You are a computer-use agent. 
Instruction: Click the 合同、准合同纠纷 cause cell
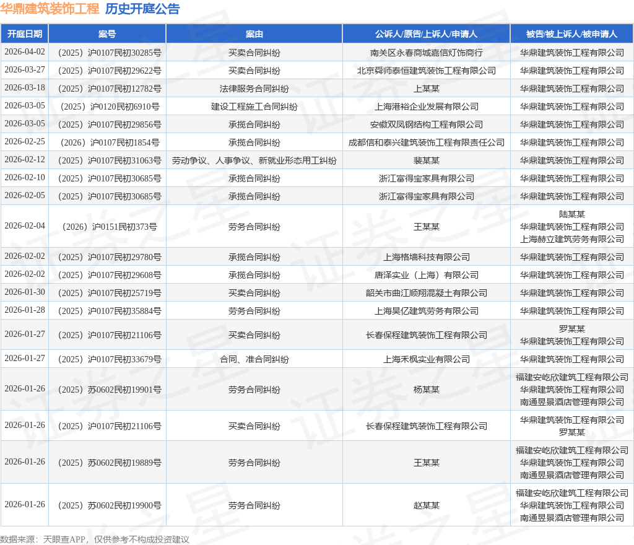click(254, 359)
